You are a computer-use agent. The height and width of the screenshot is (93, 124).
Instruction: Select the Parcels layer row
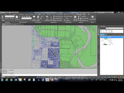point(112,39)
